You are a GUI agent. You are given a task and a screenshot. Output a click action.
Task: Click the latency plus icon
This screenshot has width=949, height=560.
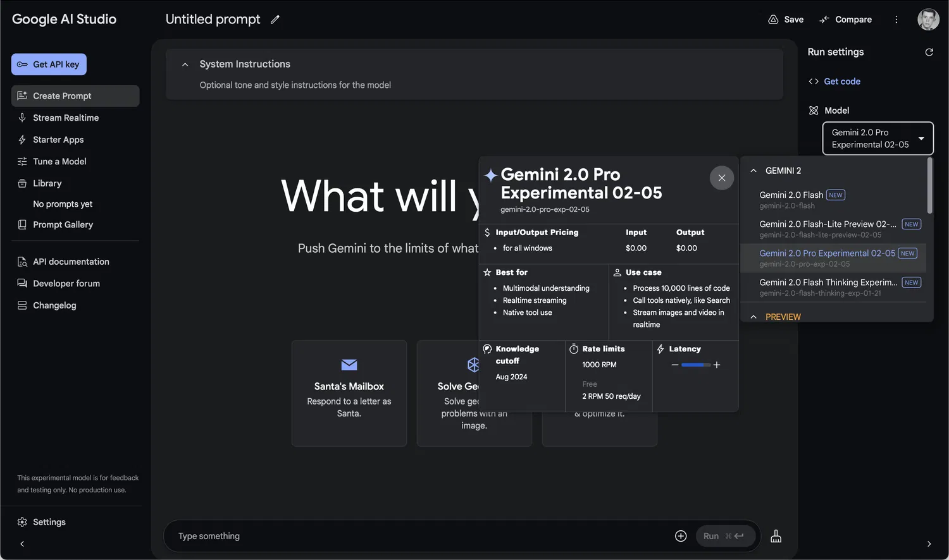pyautogui.click(x=717, y=365)
